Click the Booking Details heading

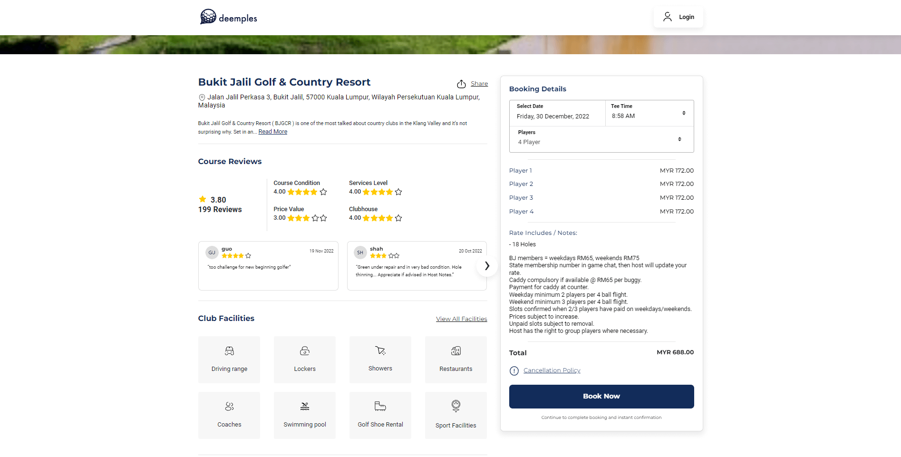[538, 89]
